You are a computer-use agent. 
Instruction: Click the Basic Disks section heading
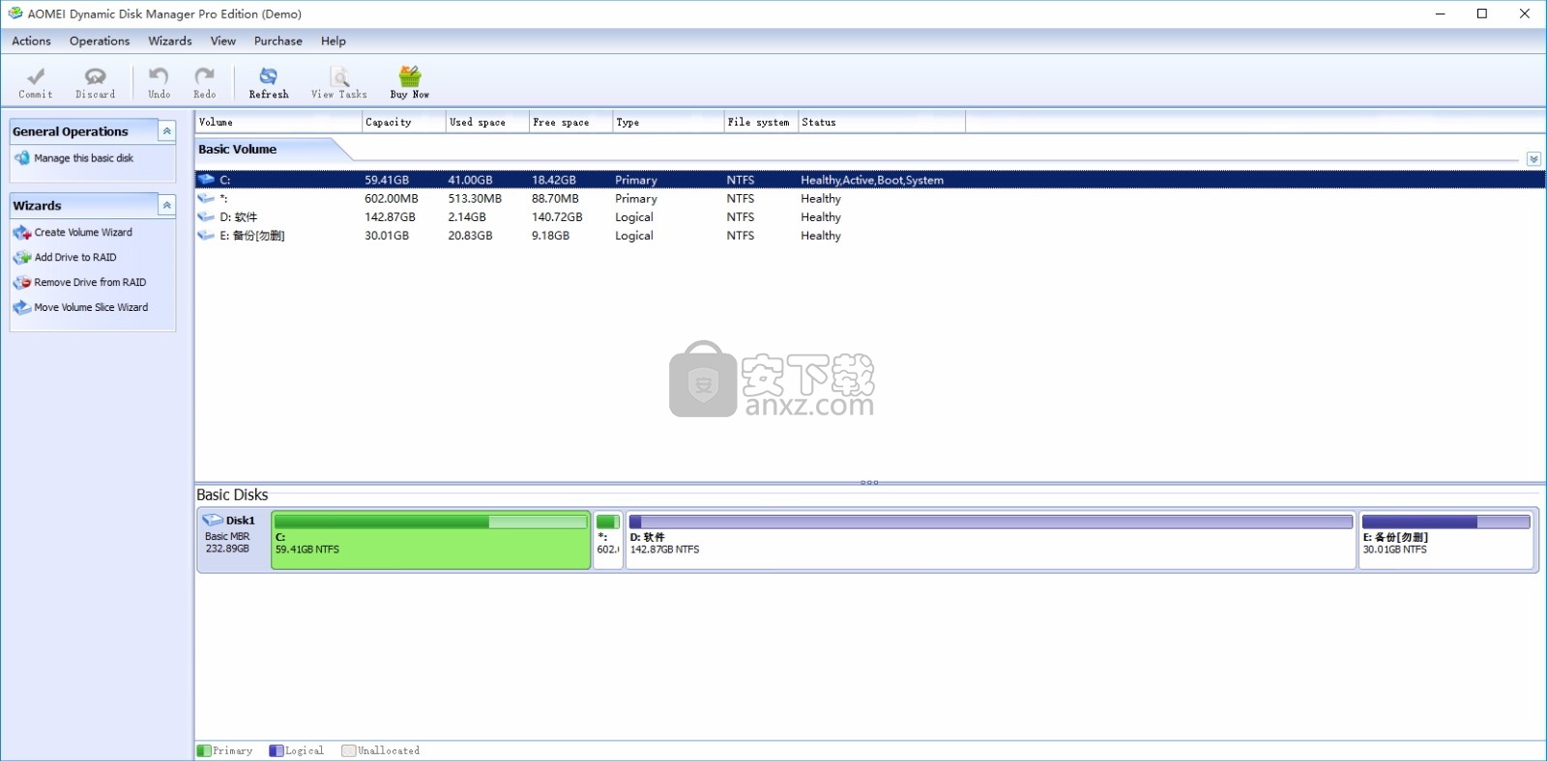232,494
